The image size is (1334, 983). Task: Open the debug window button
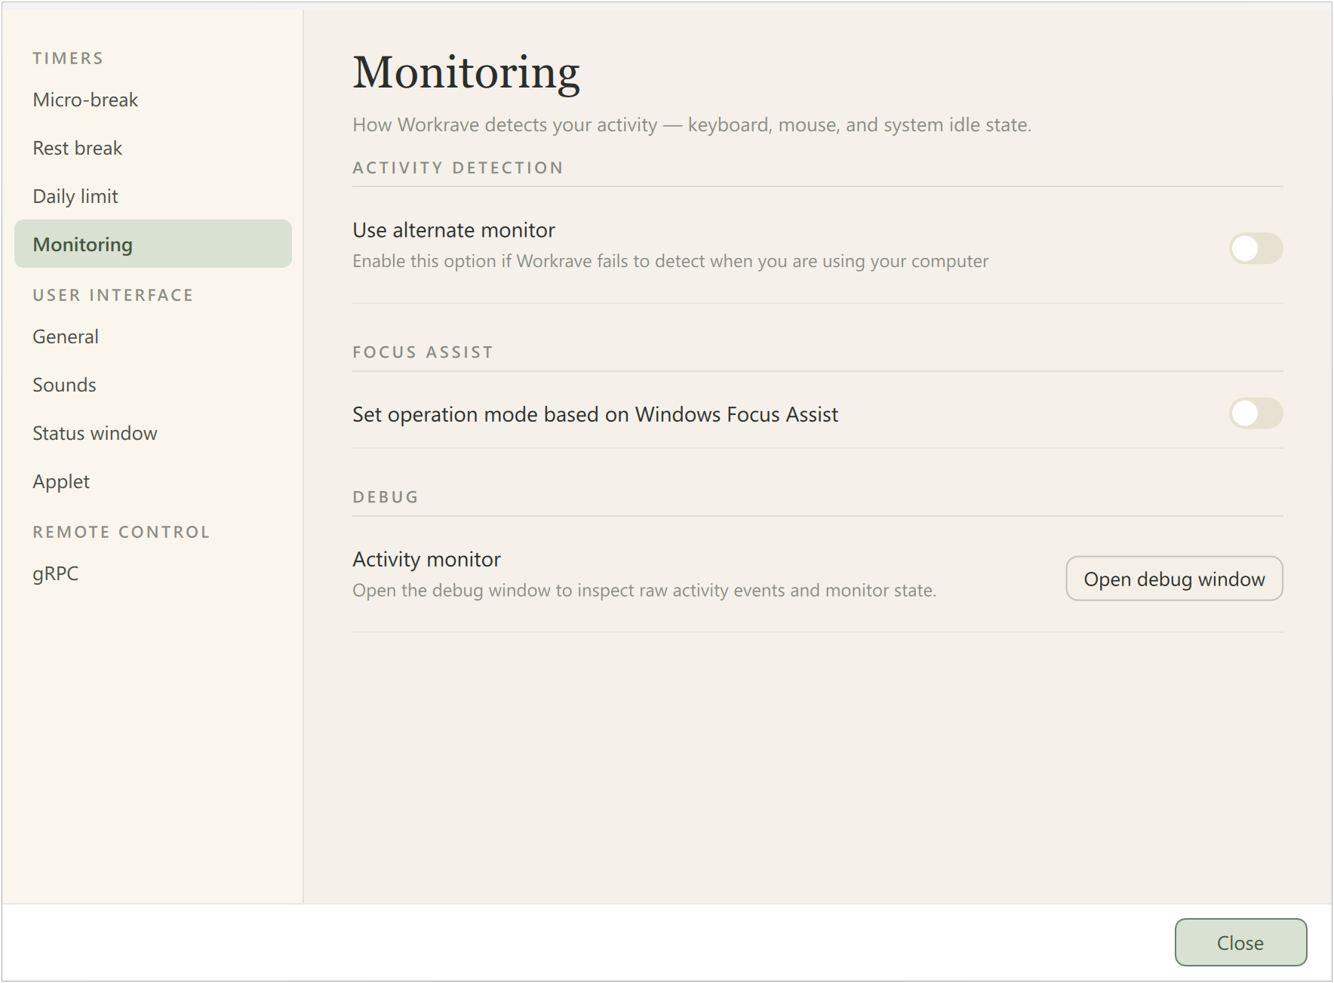[x=1174, y=579]
